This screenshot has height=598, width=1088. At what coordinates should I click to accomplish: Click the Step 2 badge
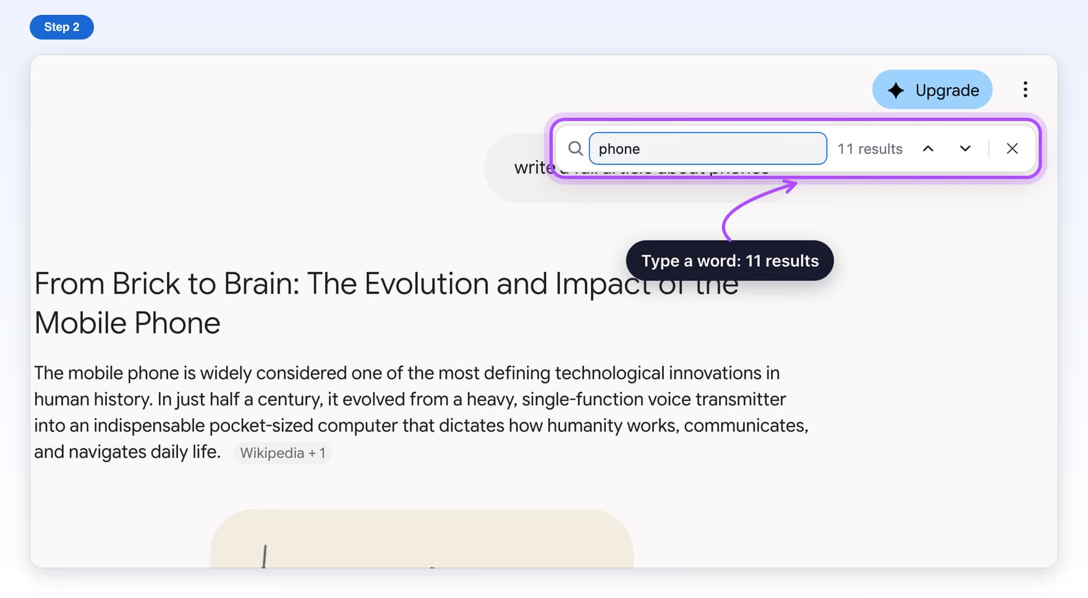pyautogui.click(x=62, y=27)
